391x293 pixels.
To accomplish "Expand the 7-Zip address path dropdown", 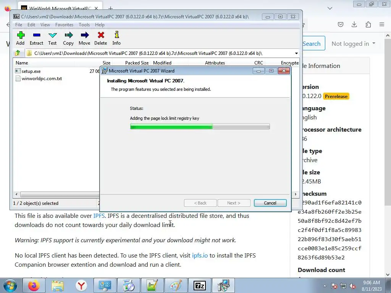I will point(296,53).
